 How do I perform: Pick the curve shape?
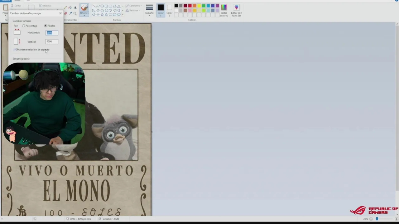click(98, 6)
